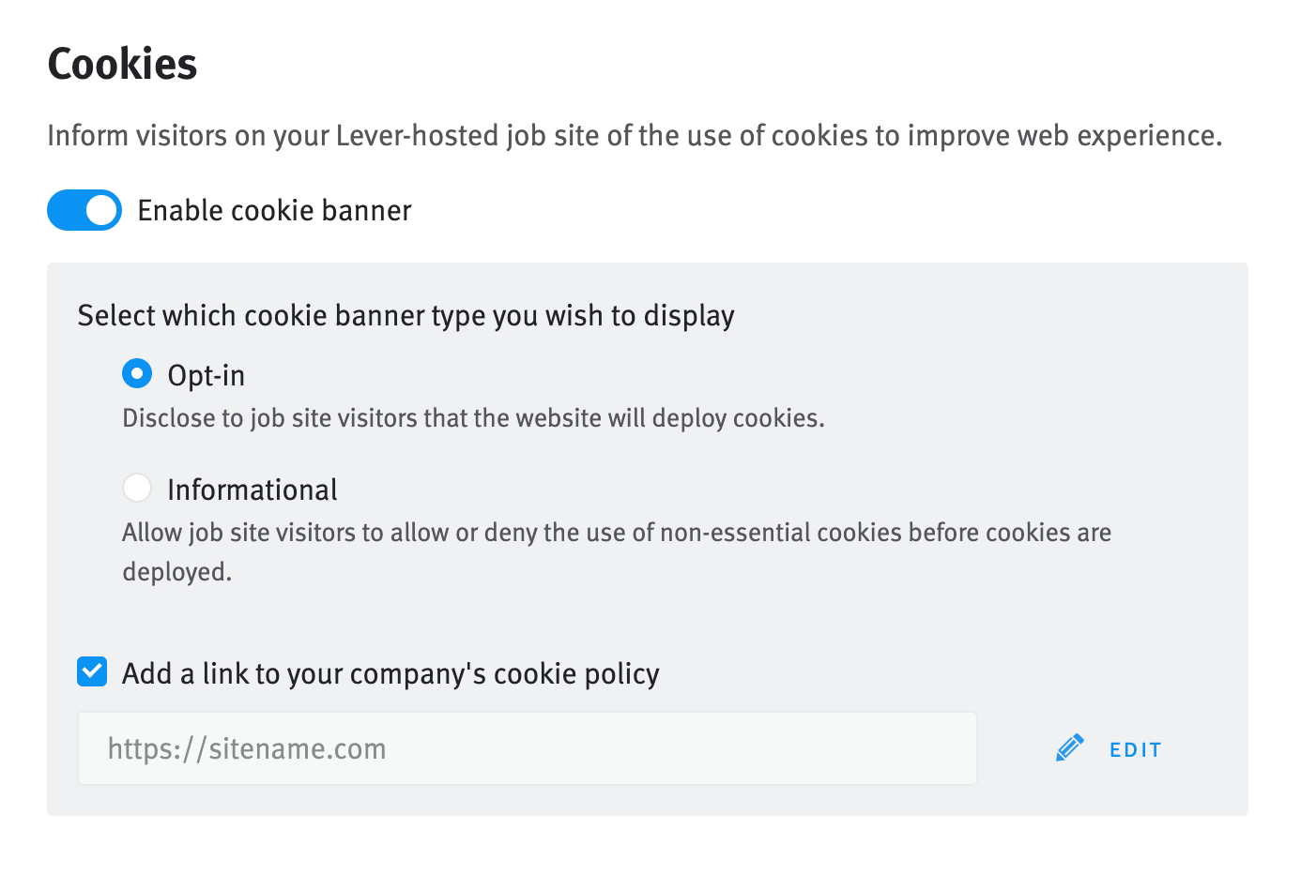Click the Opt-in description text
Image resolution: width=1301 pixels, height=874 pixels.
pyautogui.click(x=472, y=418)
